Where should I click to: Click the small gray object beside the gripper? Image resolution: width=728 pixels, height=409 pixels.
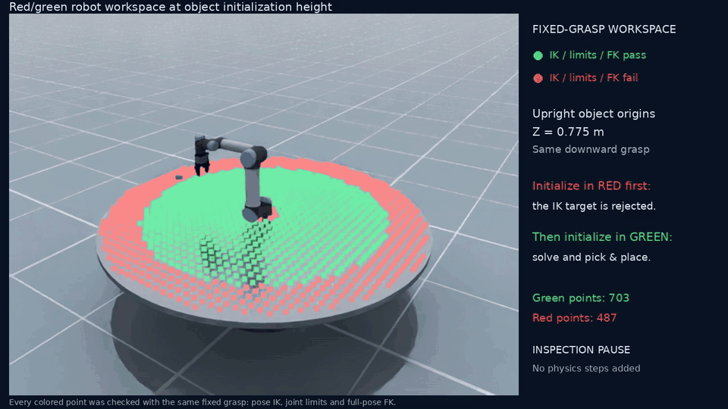point(179,177)
